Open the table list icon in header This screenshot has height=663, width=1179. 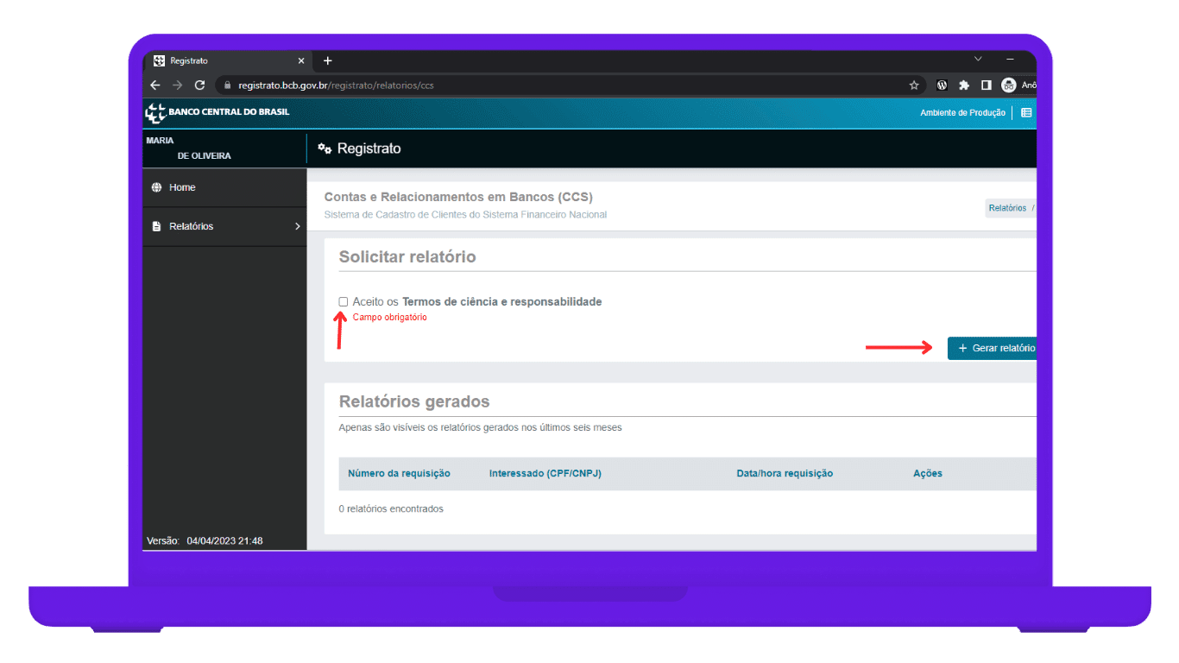pyautogui.click(x=1026, y=112)
